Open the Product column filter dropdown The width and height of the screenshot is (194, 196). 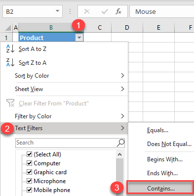[x=79, y=38]
